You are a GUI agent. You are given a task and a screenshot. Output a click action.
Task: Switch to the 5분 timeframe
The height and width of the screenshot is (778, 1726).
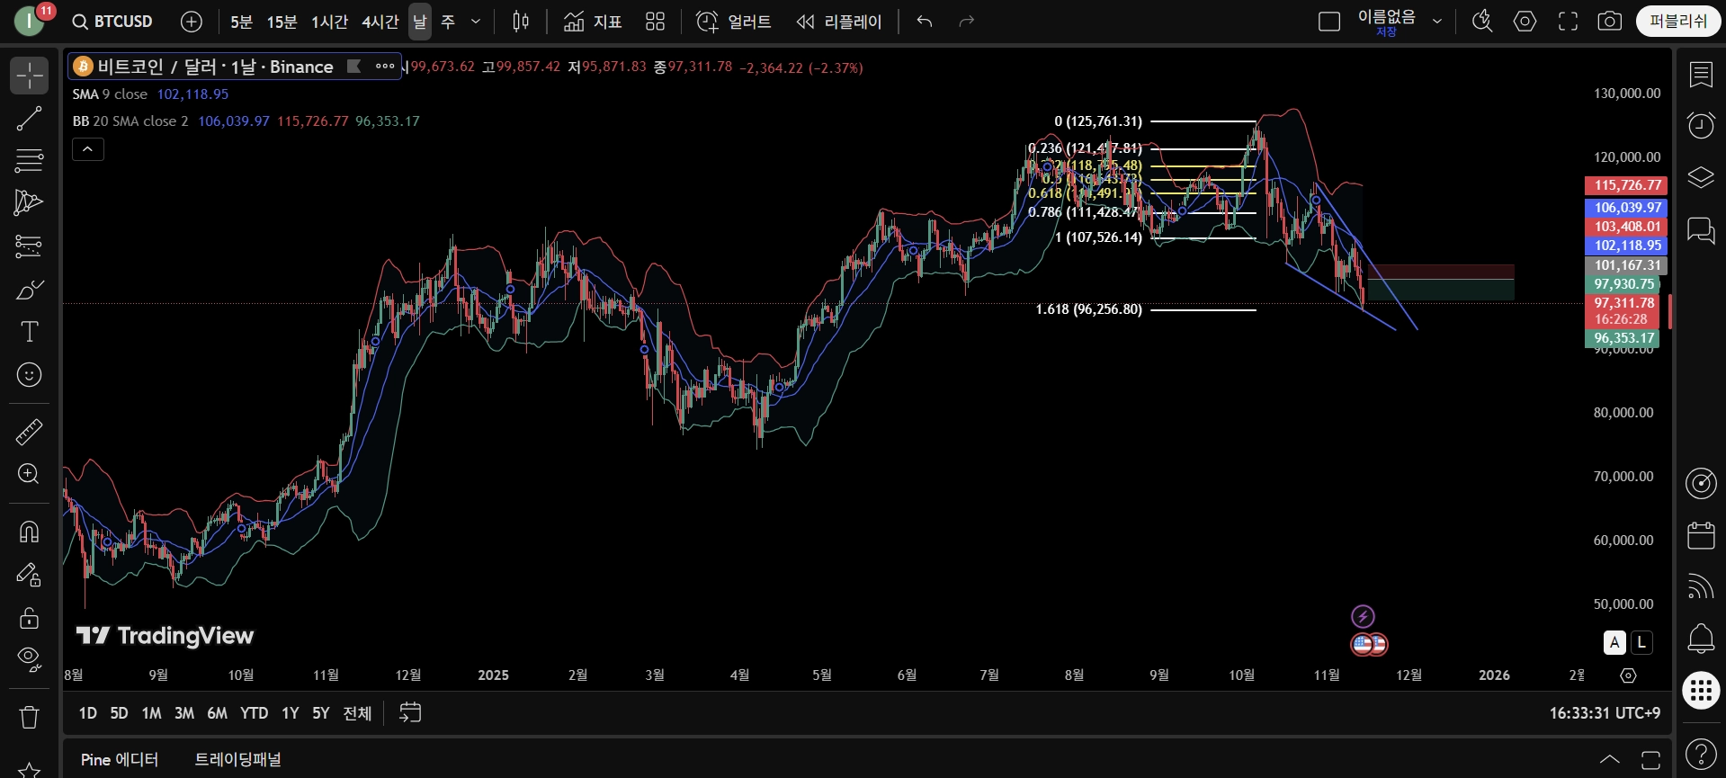[x=241, y=22]
